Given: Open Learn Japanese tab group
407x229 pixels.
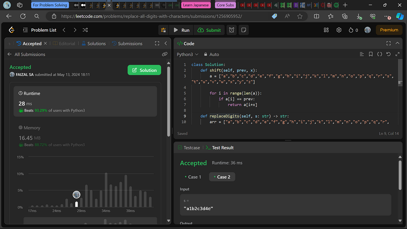Looking at the screenshot, I should point(196,5).
